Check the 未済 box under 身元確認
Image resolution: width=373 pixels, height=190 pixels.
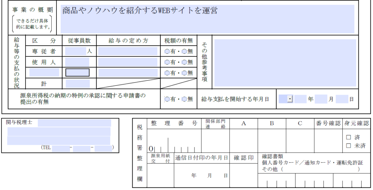tap(348, 146)
